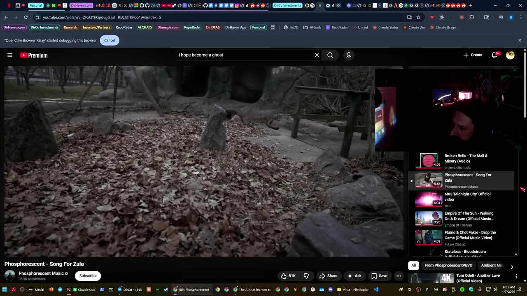Viewport: 527px width, 296px height.
Task: Like the video with 81K likes
Action: (288, 276)
